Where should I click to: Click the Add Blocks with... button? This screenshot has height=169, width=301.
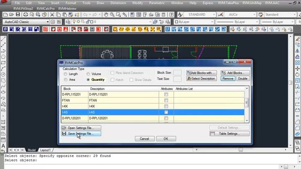tap(202, 73)
